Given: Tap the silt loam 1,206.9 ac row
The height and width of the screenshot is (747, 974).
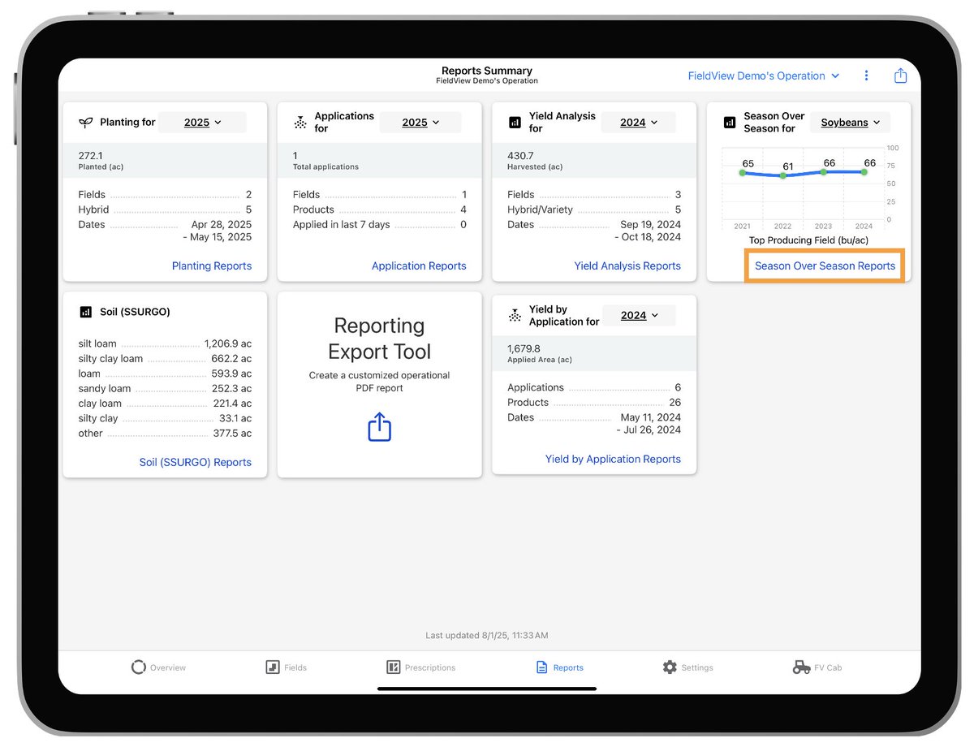Looking at the screenshot, I should click(165, 344).
